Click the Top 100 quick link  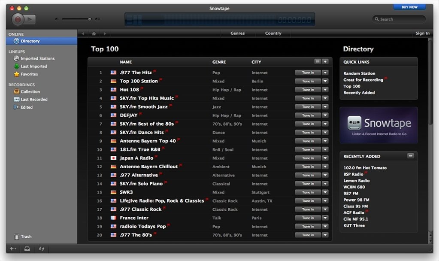click(352, 86)
